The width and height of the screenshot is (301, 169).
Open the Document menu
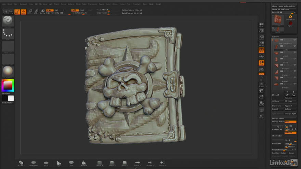(x=23, y=4)
